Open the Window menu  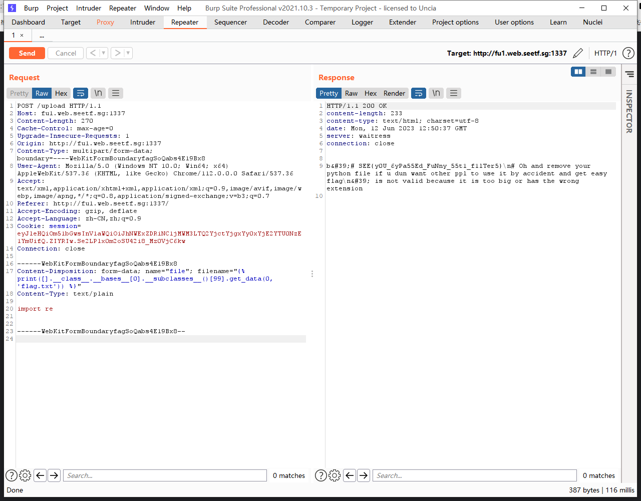pyautogui.click(x=157, y=8)
